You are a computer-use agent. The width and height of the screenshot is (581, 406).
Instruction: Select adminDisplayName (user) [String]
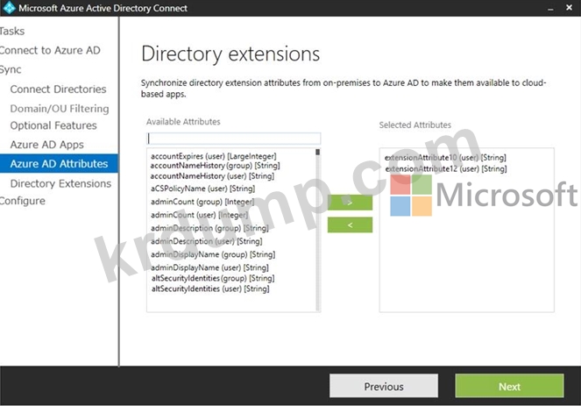209,267
